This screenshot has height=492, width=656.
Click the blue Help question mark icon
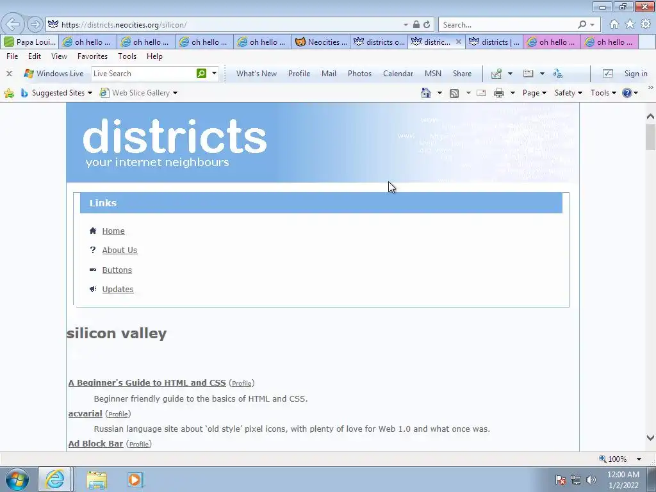tap(627, 93)
